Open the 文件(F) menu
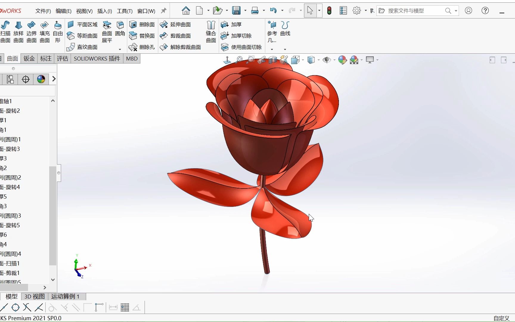 point(43,11)
